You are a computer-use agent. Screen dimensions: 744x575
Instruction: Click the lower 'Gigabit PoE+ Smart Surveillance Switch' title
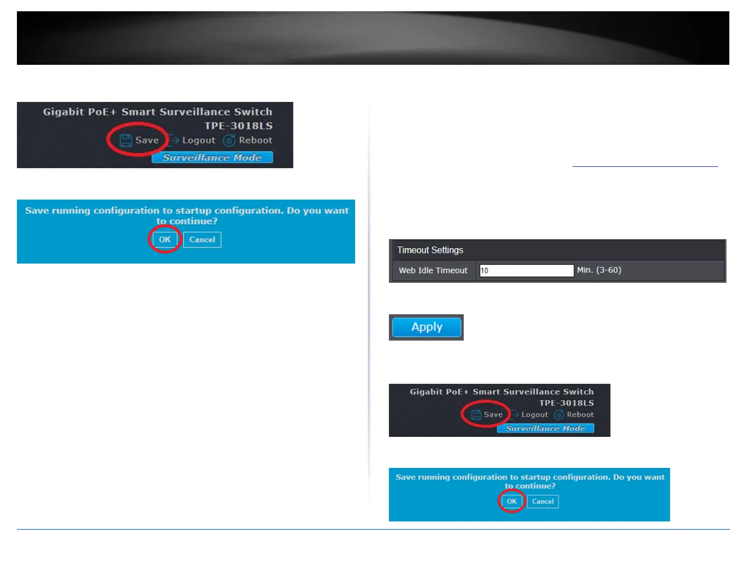(502, 392)
